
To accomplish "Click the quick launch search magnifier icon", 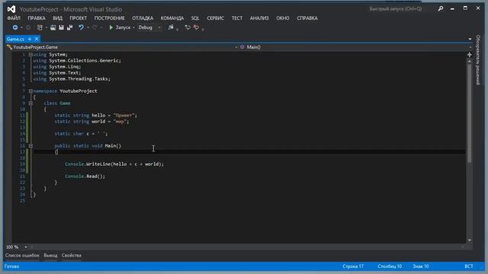I will pos(441,9).
